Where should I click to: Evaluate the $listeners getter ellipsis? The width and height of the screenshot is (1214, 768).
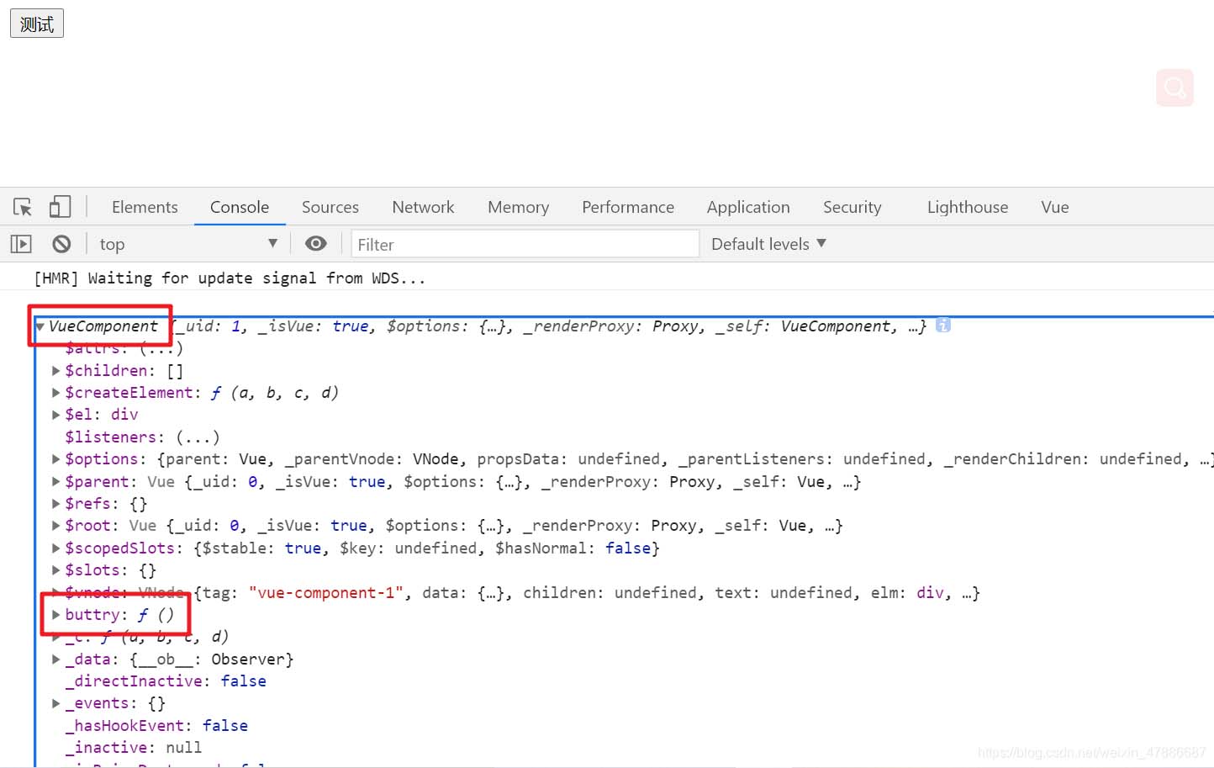pyautogui.click(x=198, y=437)
